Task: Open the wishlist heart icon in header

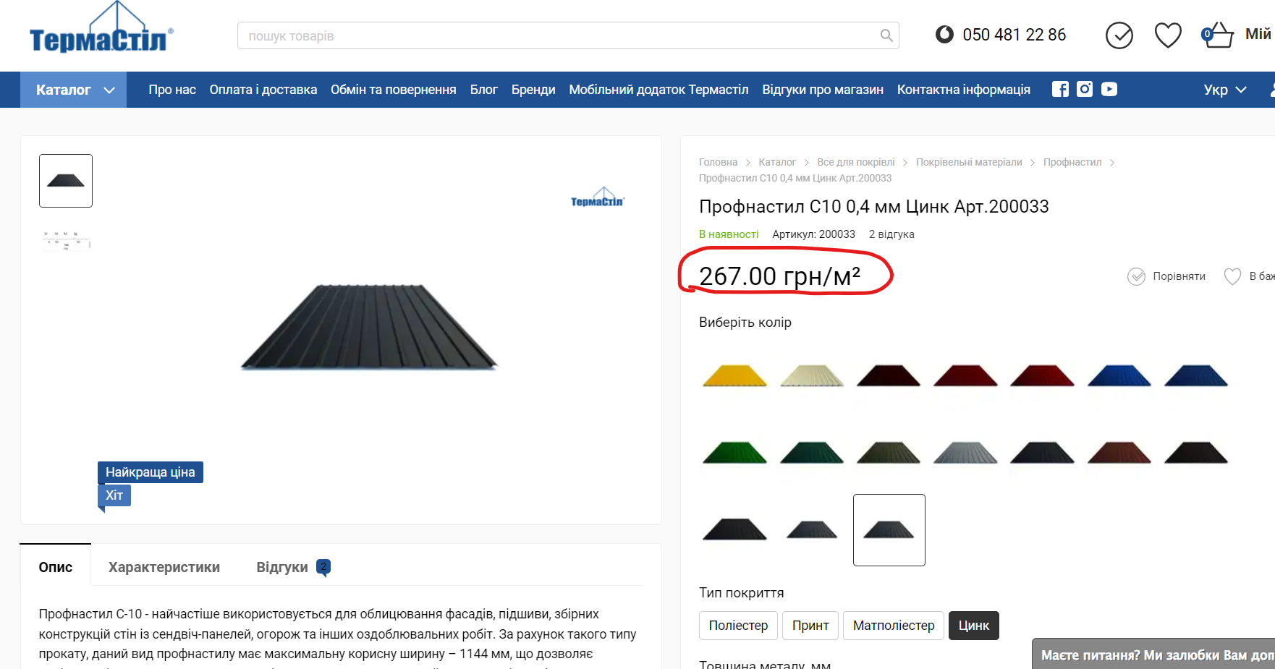Action: [x=1168, y=35]
